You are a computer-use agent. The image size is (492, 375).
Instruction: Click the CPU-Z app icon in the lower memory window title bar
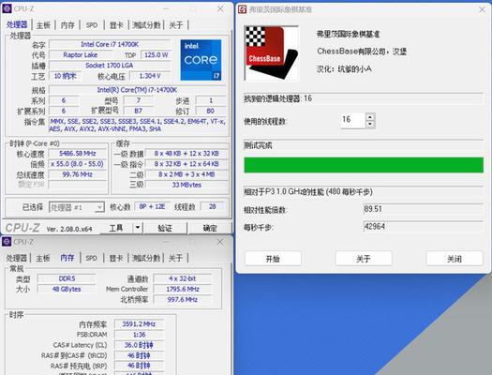pos(7,242)
